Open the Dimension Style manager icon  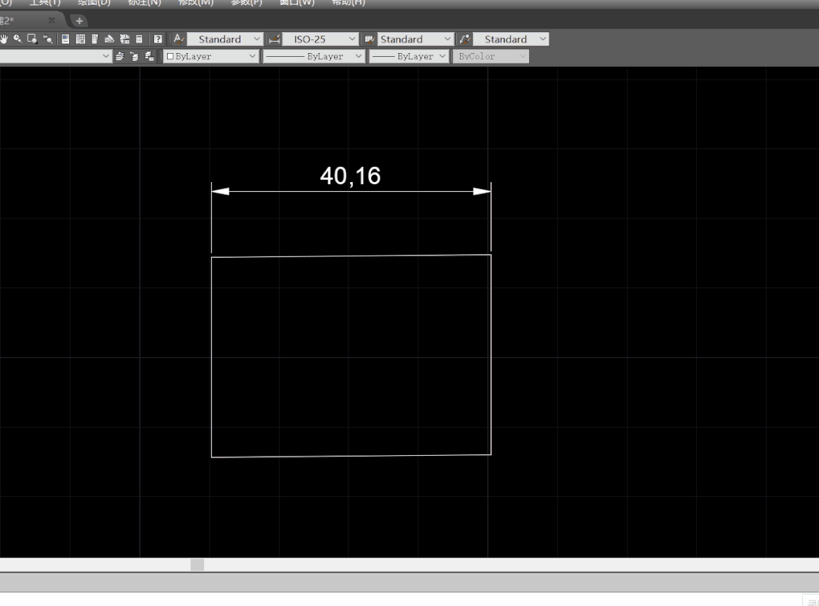click(x=274, y=39)
